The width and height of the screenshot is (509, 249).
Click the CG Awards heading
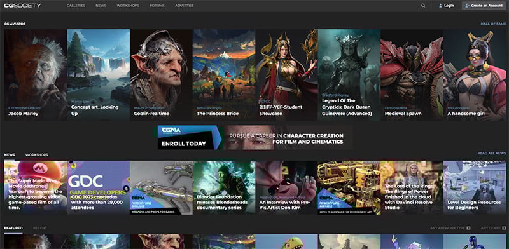15,24
